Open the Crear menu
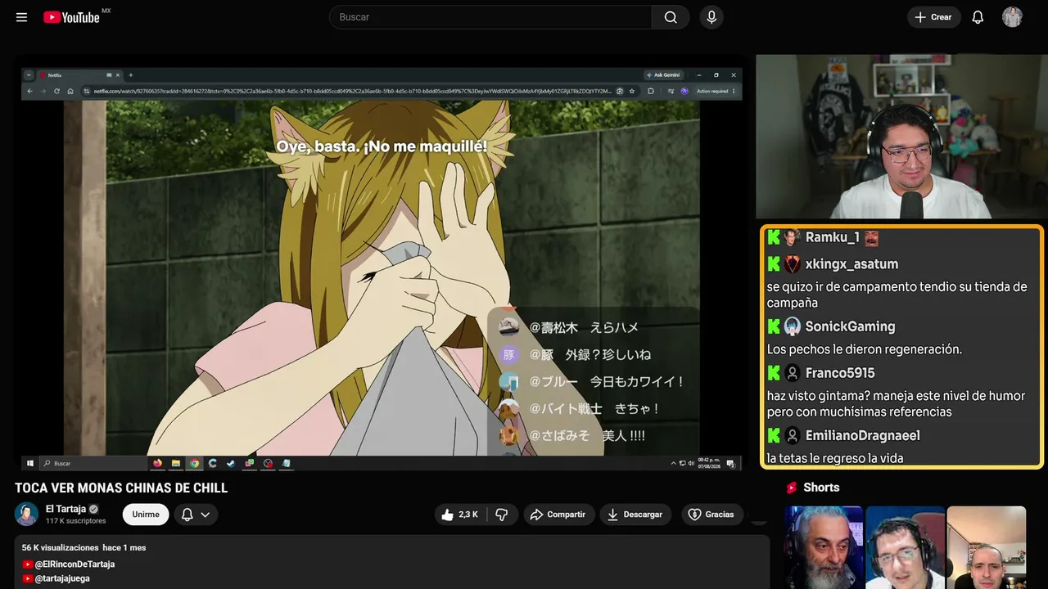The image size is (1048, 589). (x=933, y=17)
